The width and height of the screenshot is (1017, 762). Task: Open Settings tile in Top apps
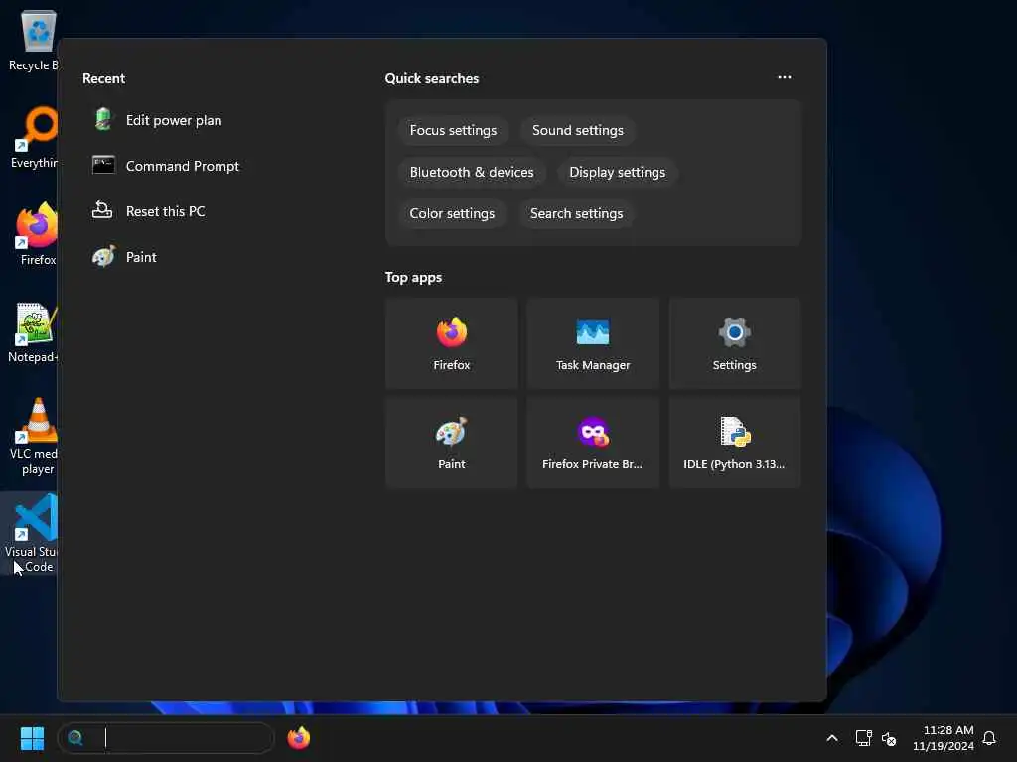734,343
